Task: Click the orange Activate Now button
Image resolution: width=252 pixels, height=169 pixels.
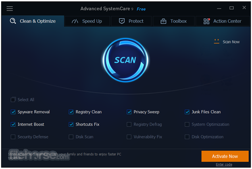Action: click(x=225, y=156)
